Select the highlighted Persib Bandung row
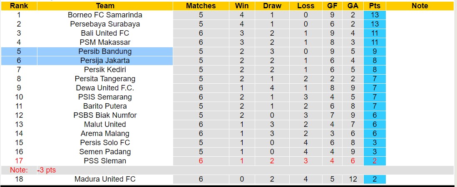Image resolution: width=457 pixels, height=187 pixels. tap(105, 51)
